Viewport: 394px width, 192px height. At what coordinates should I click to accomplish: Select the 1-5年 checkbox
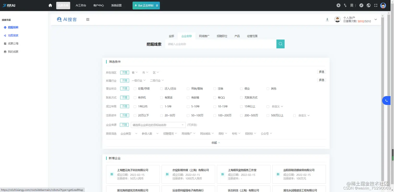coord(161,106)
